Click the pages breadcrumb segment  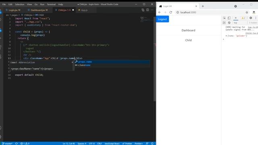[15, 15]
